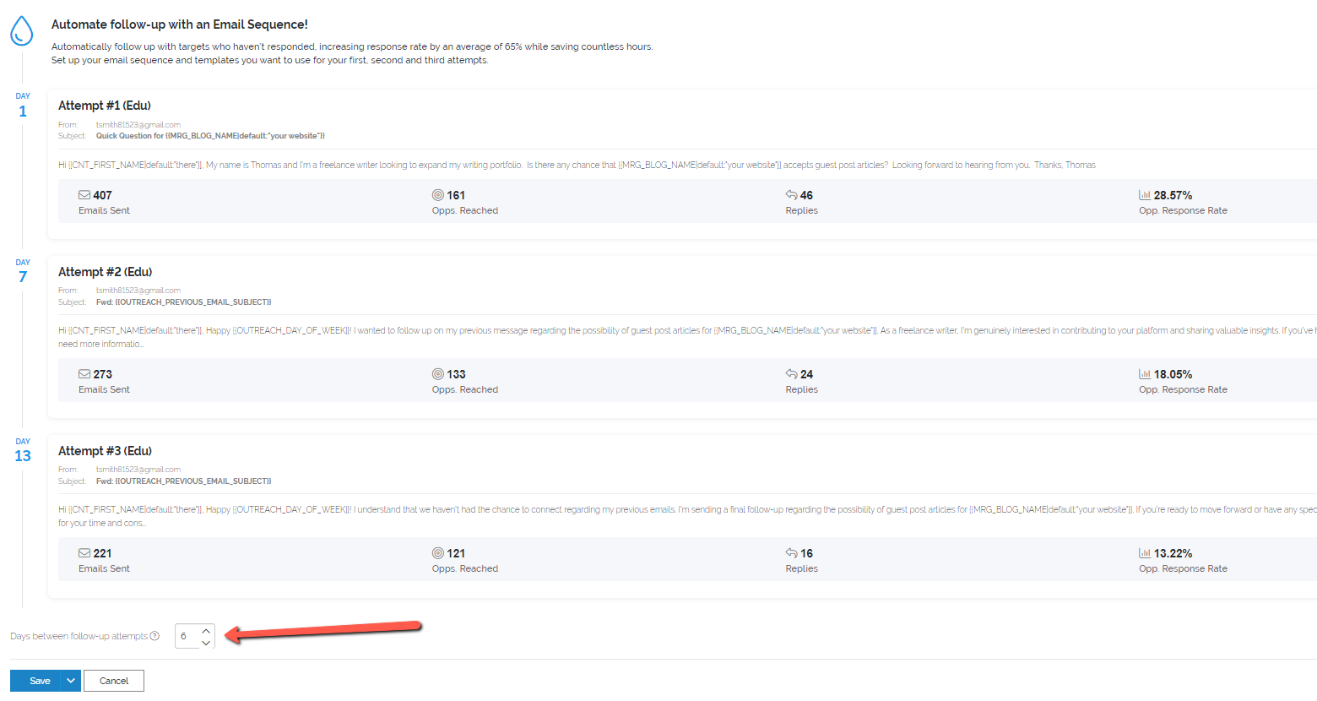Click the chart icon beside 18.05%
Screen dimensions: 1317x701
[1145, 374]
